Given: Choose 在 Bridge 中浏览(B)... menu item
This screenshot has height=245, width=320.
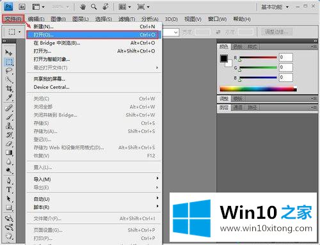Looking at the screenshot, I should tap(93, 43).
